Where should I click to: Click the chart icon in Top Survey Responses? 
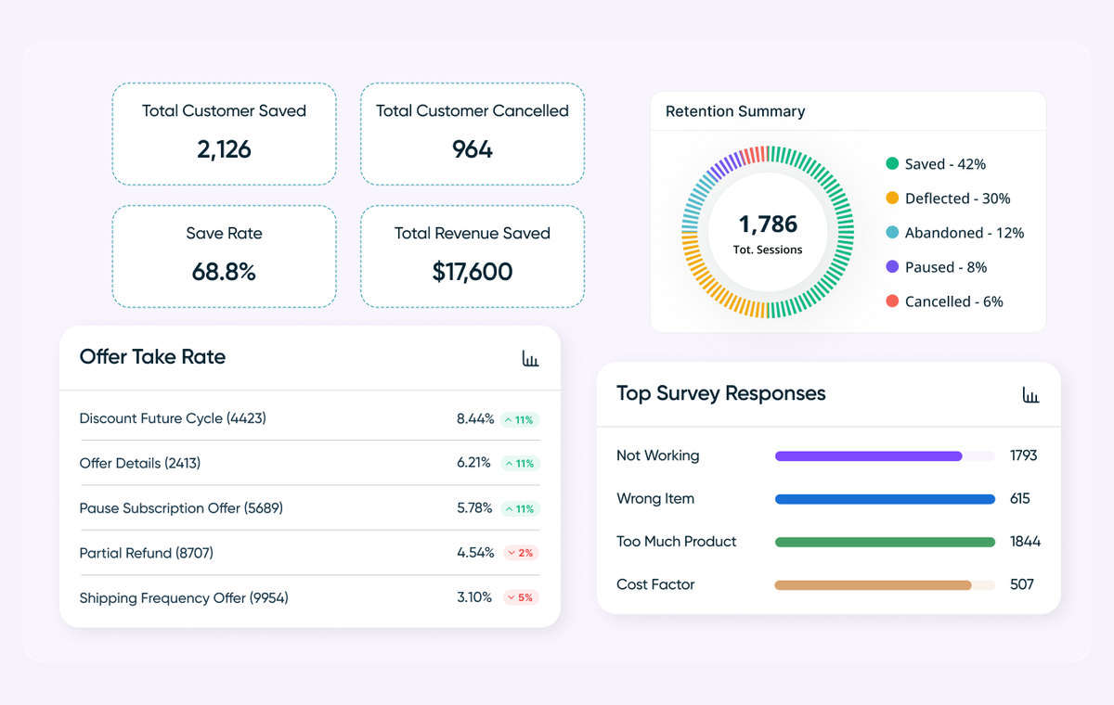click(x=1030, y=395)
